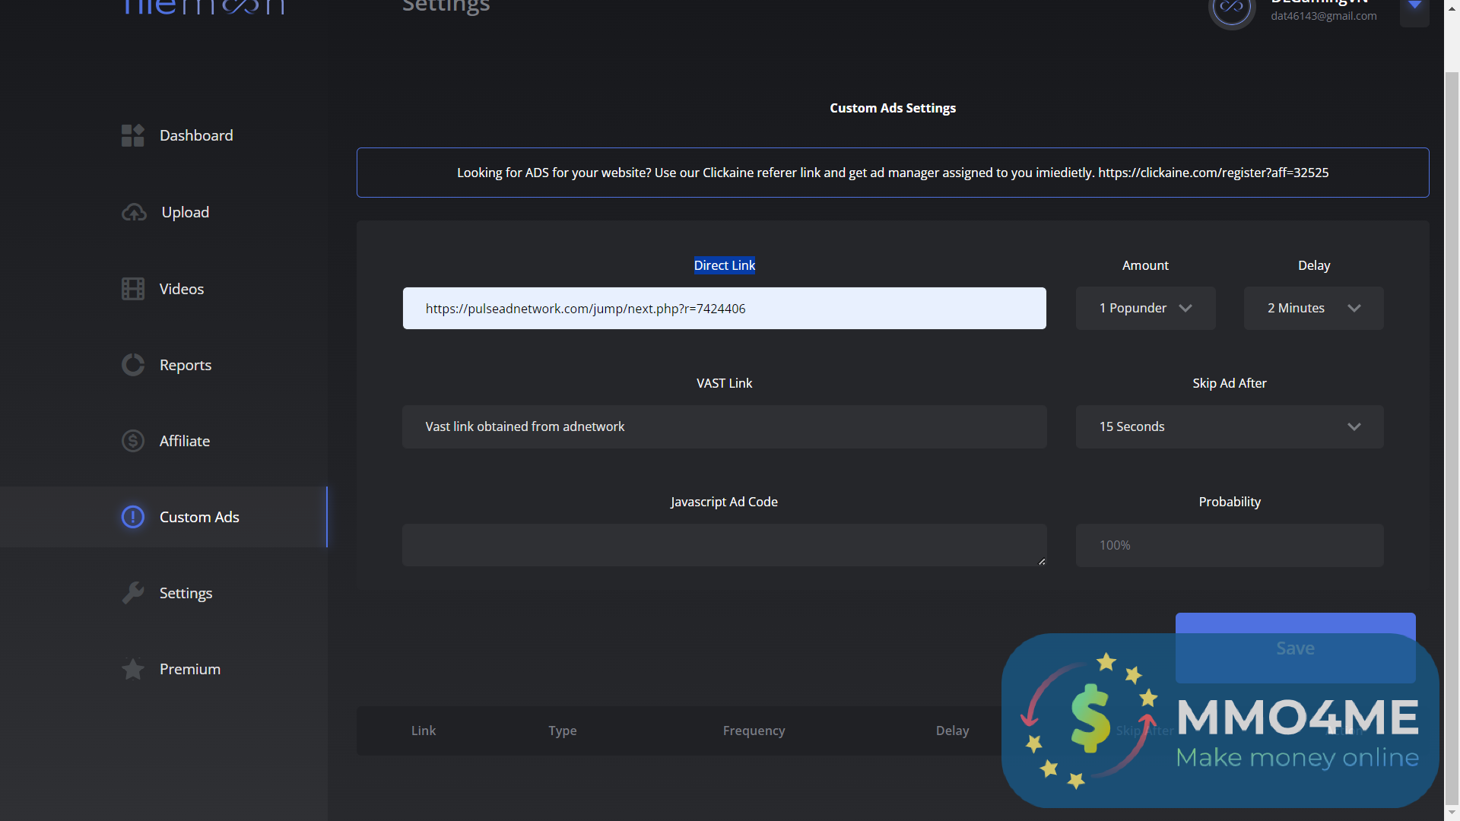This screenshot has height=821, width=1460.
Task: Click the Probability 100% field
Action: [x=1229, y=545]
